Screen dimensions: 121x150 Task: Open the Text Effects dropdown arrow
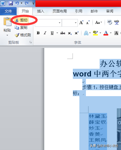(x=90, y=33)
